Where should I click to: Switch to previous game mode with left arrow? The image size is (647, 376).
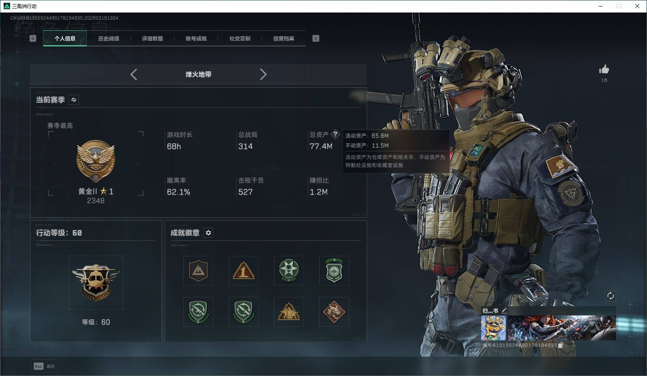tap(134, 74)
